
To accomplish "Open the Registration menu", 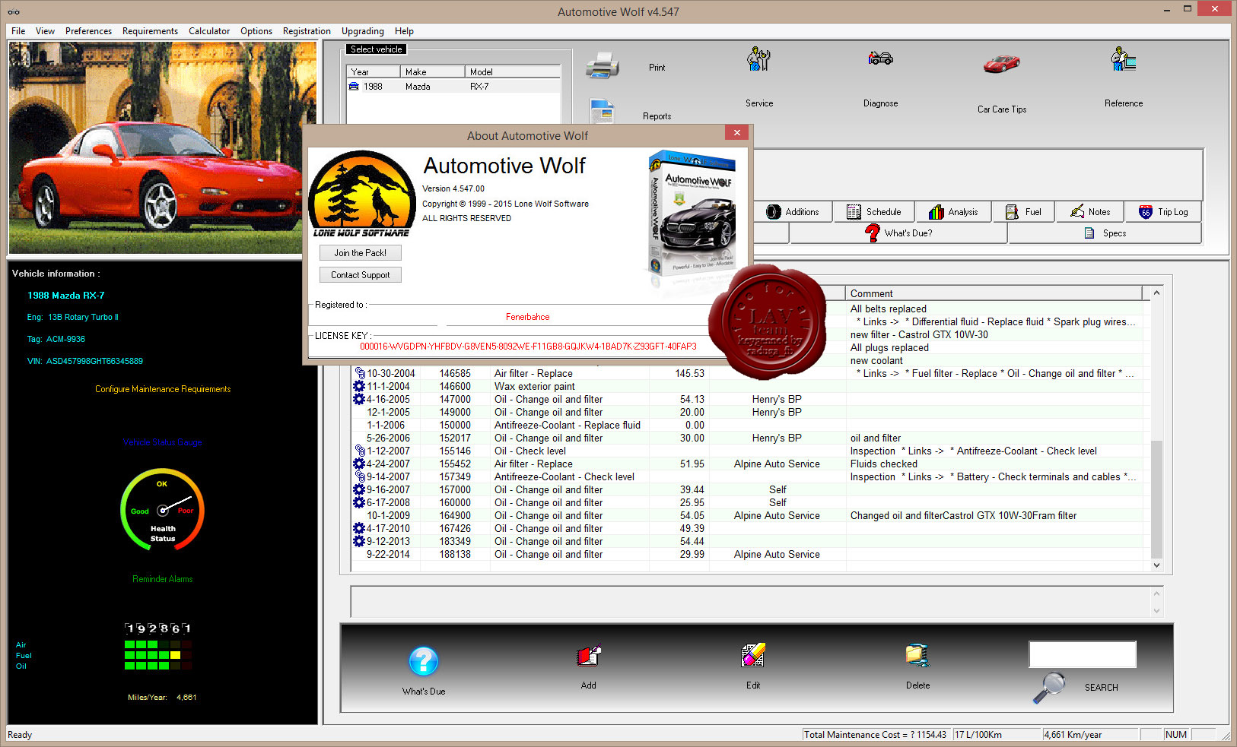I will (x=307, y=31).
